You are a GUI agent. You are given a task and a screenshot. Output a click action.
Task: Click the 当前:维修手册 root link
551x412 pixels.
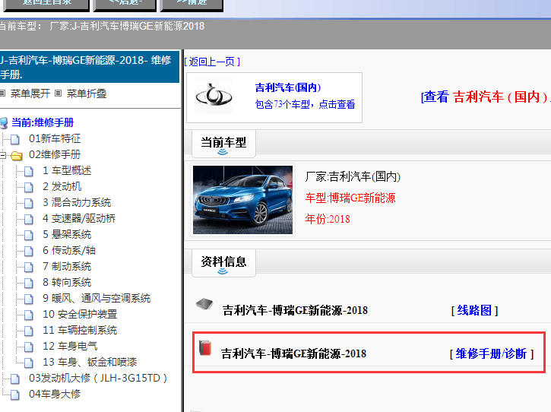(x=43, y=122)
